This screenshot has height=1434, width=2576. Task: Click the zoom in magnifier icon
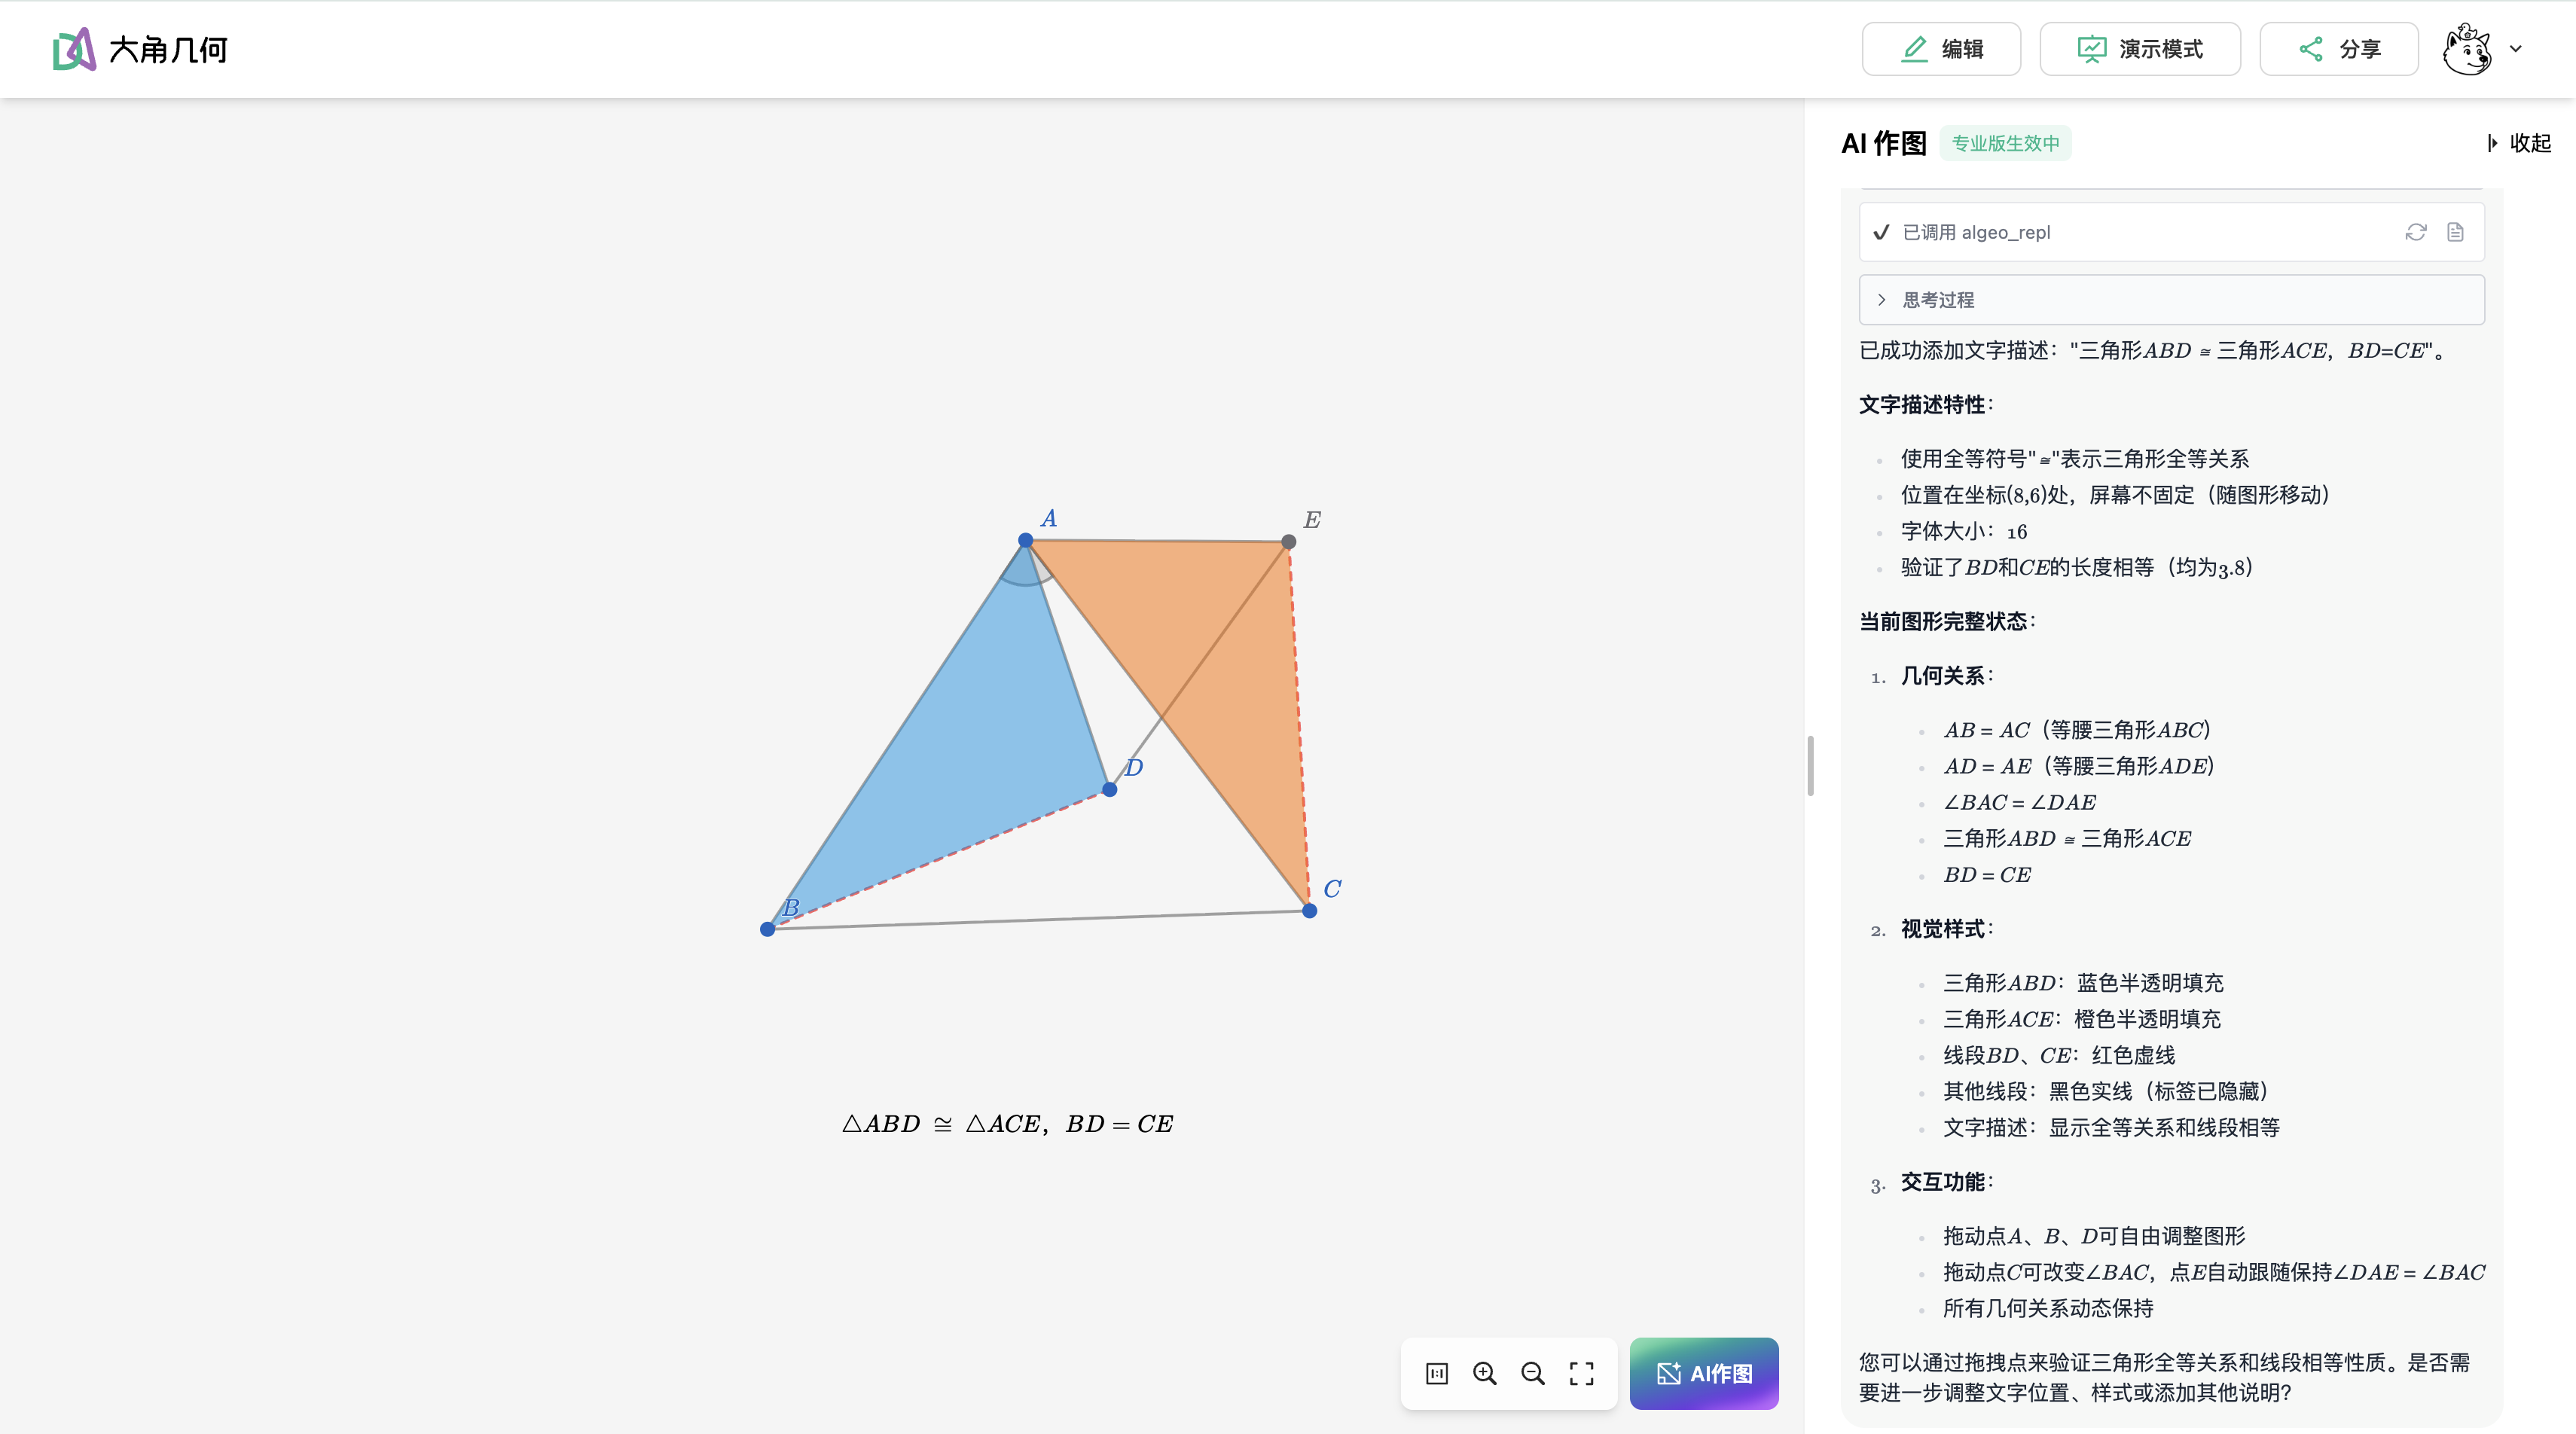click(x=1485, y=1373)
